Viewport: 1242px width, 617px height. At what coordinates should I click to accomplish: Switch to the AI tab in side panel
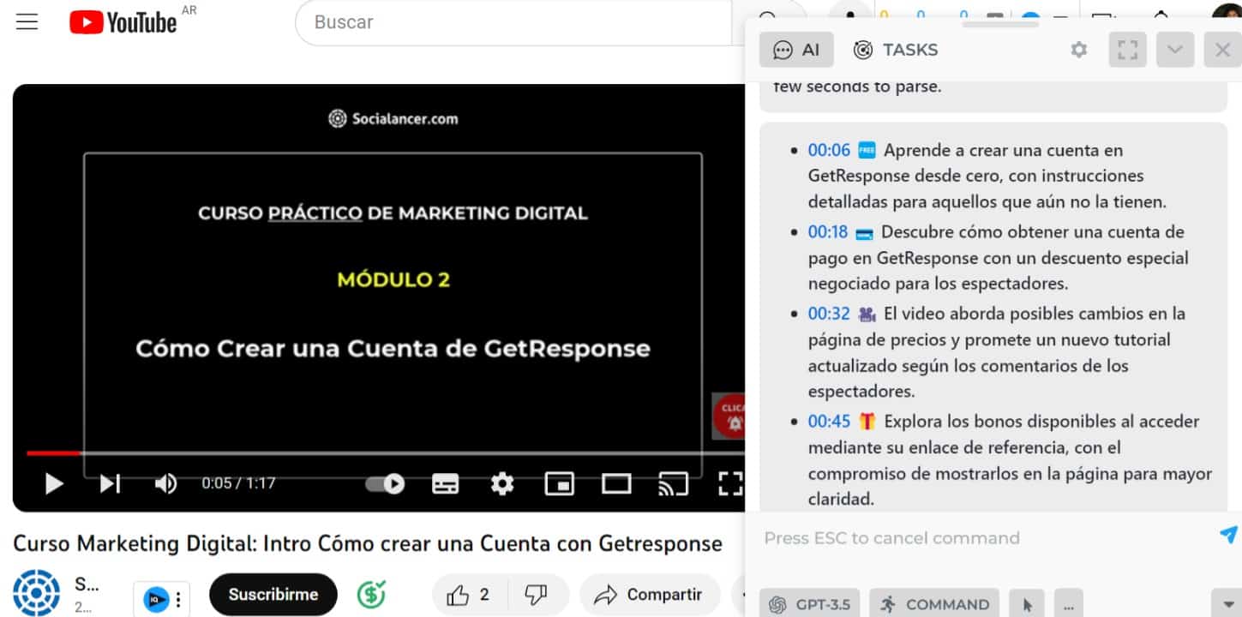coord(796,50)
